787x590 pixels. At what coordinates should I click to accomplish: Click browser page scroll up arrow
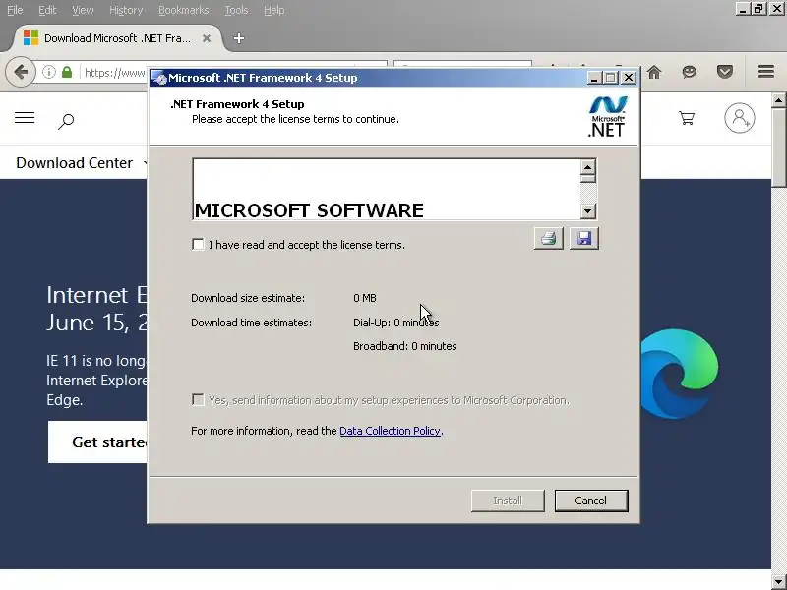click(778, 100)
